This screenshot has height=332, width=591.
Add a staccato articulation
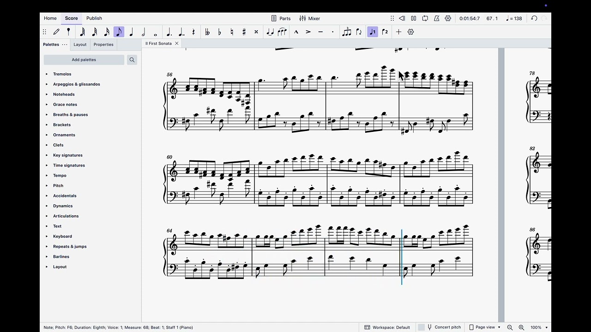[332, 32]
